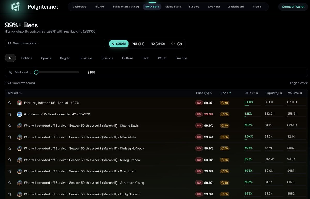Favorite the Emily Flippen Survivor market
310x199 pixels.
(x=10, y=194)
